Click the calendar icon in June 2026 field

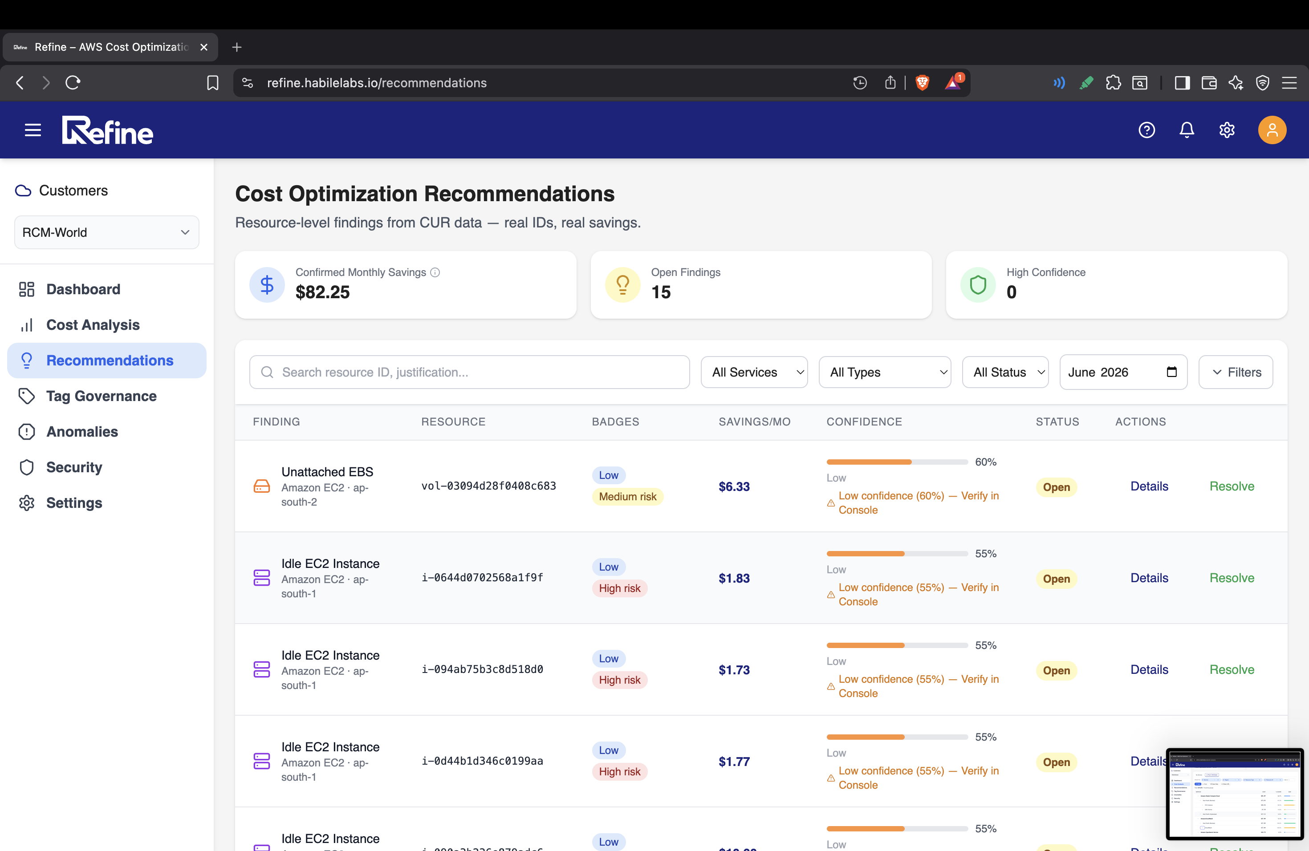coord(1171,372)
